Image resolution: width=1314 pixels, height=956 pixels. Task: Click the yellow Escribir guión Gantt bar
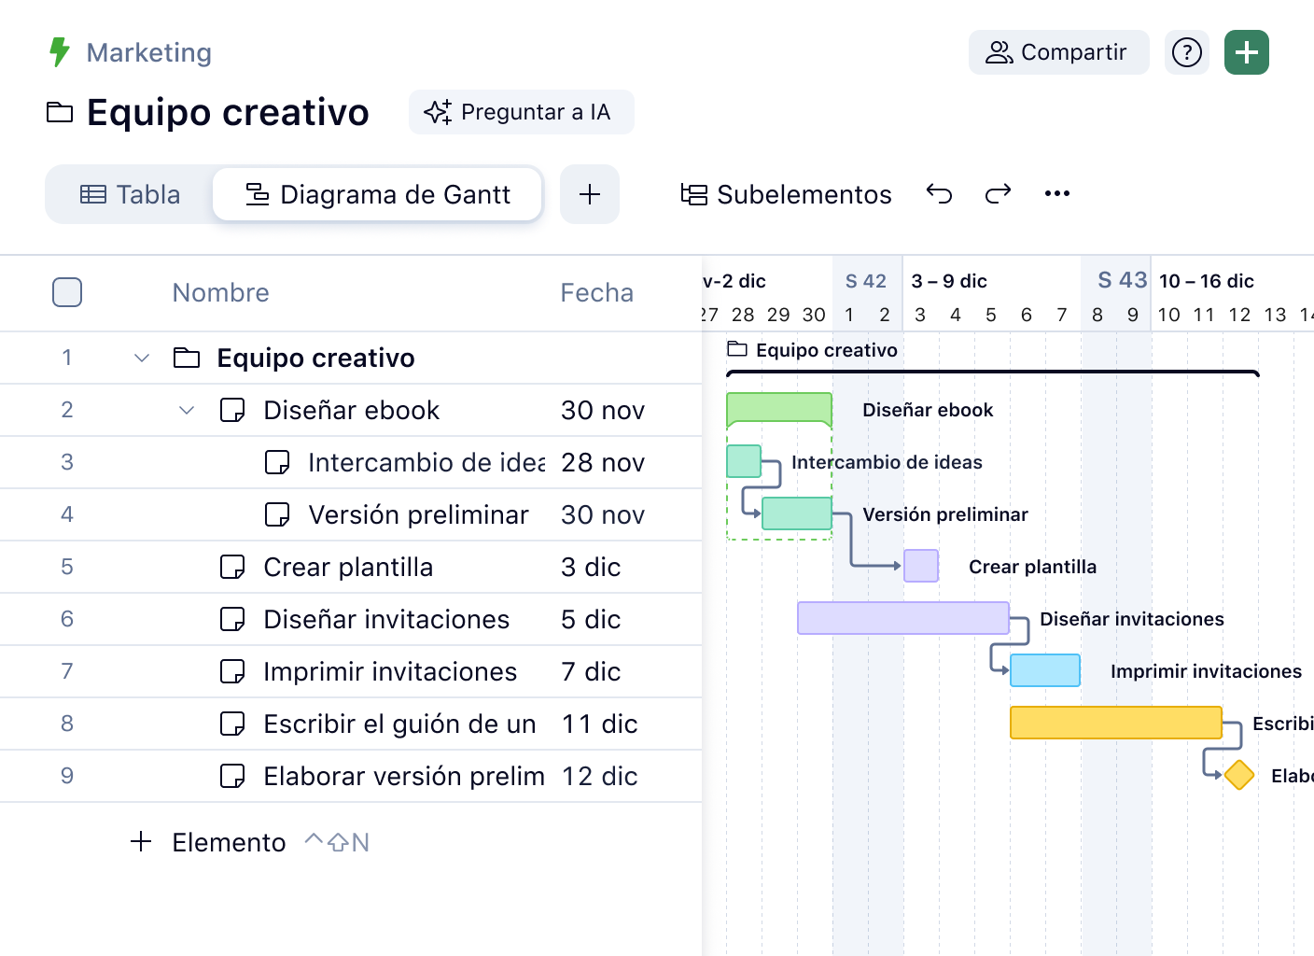pyautogui.click(x=1116, y=723)
